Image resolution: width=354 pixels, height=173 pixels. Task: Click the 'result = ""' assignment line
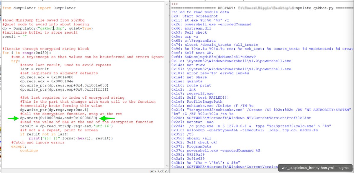(x=14, y=36)
